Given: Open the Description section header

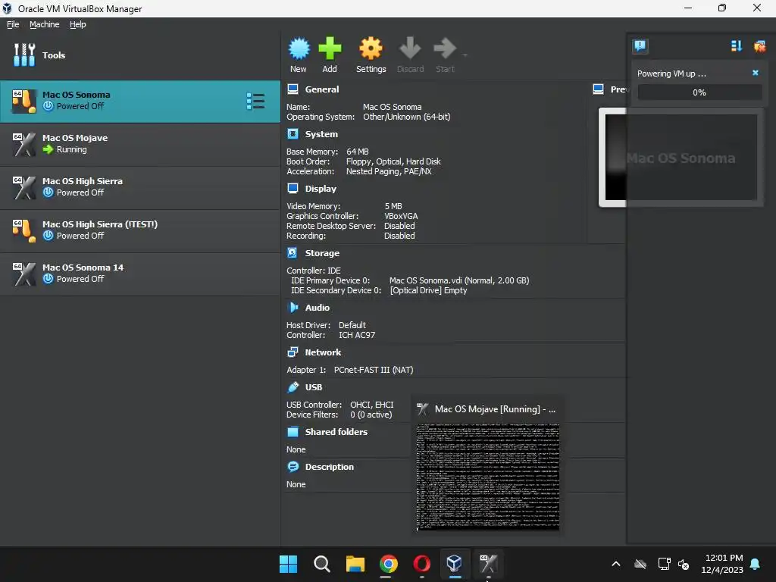Looking at the screenshot, I should (x=329, y=467).
